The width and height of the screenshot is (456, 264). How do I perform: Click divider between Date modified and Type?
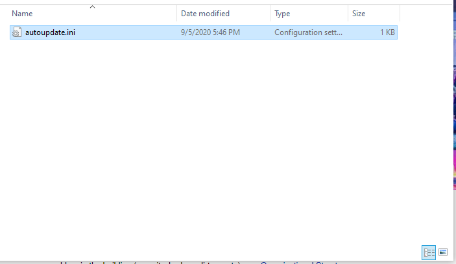tap(270, 14)
